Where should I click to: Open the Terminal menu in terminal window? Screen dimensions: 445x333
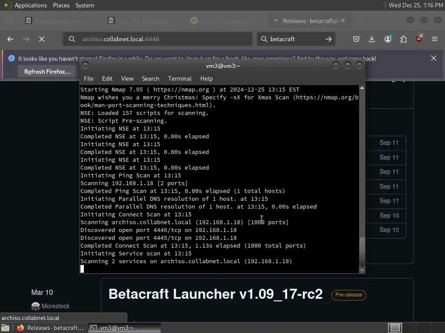[179, 79]
